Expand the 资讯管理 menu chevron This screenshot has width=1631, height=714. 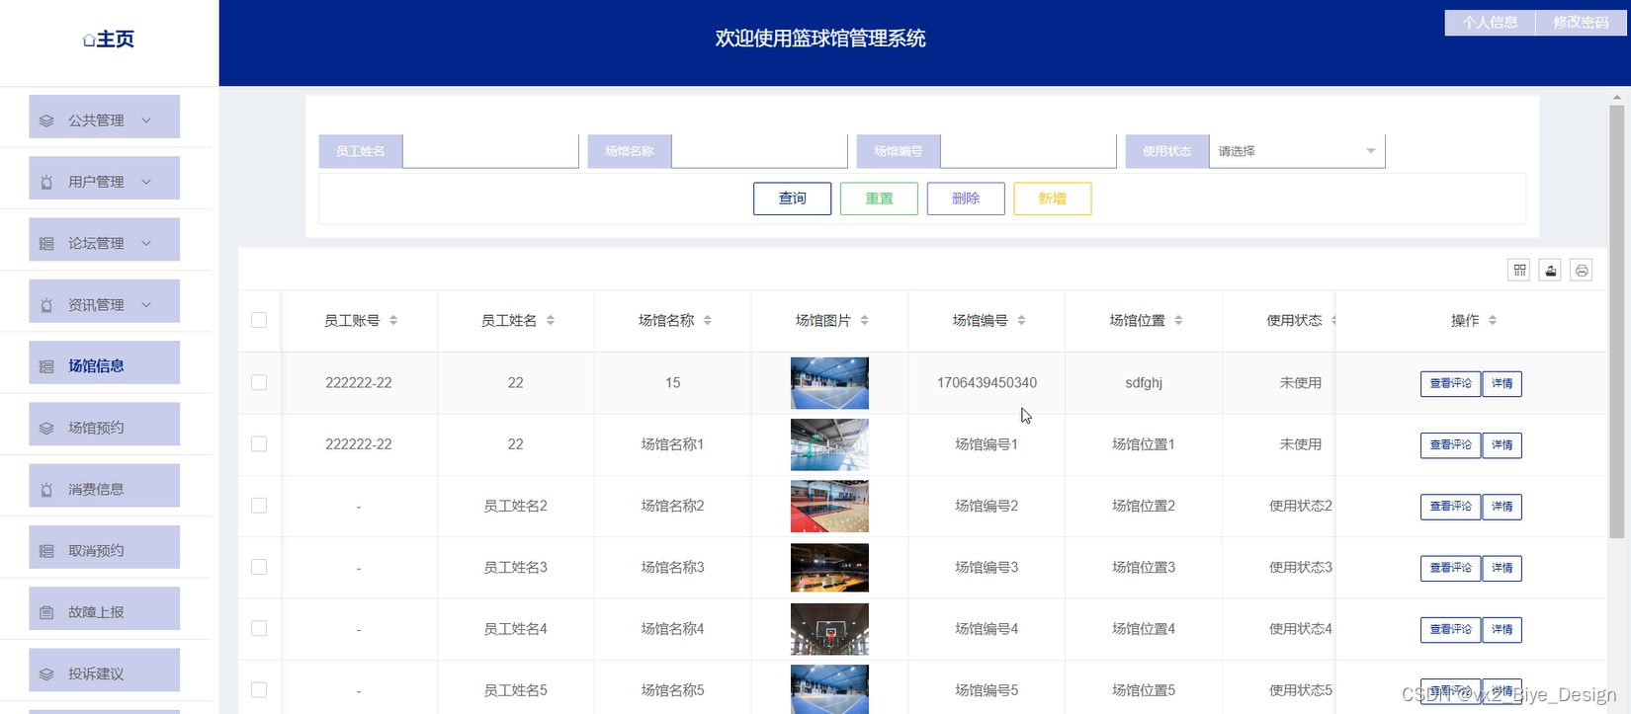coord(146,305)
